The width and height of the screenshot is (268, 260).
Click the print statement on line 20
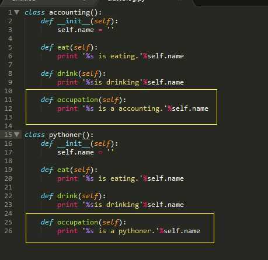120,178
